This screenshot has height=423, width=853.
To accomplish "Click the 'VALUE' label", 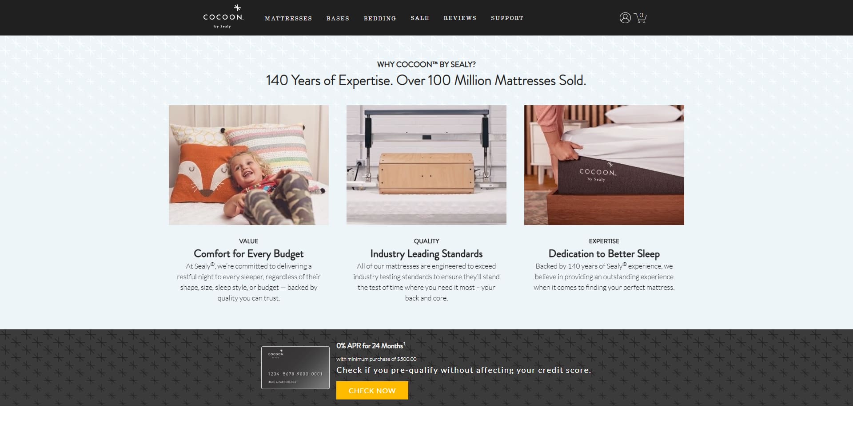I will click(x=249, y=241).
